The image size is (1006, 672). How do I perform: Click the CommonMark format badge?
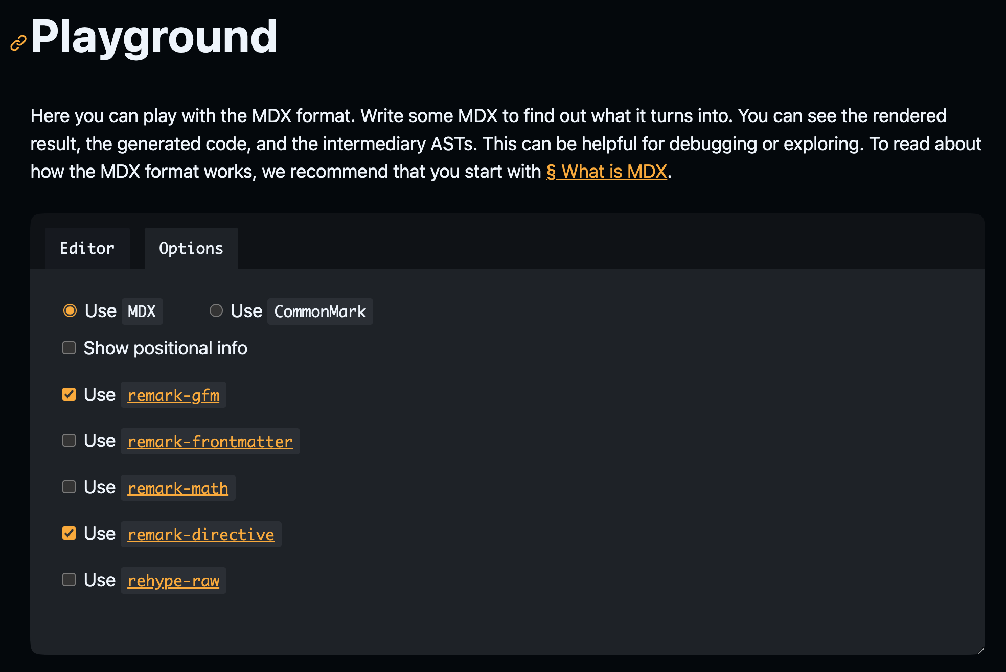point(320,310)
